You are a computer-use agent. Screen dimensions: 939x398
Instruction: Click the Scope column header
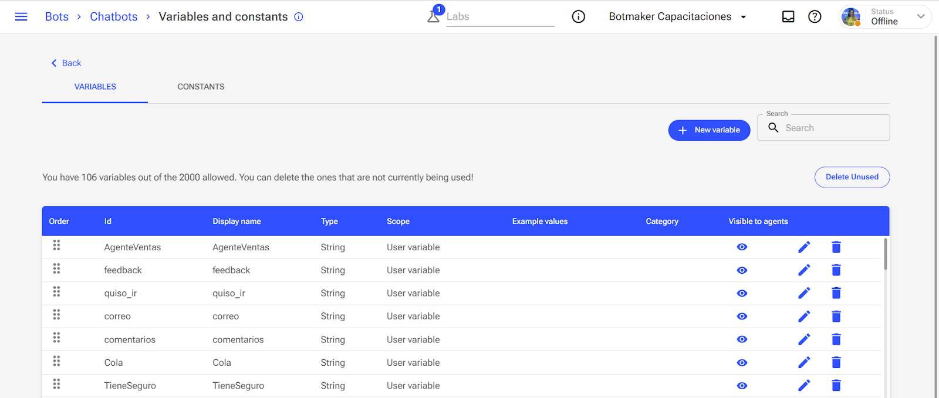pyautogui.click(x=398, y=221)
